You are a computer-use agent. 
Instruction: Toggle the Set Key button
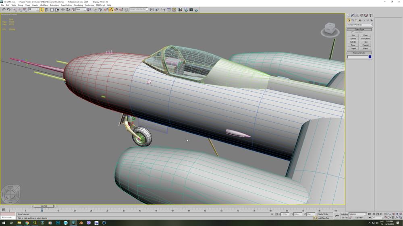pyautogui.click(x=345, y=218)
